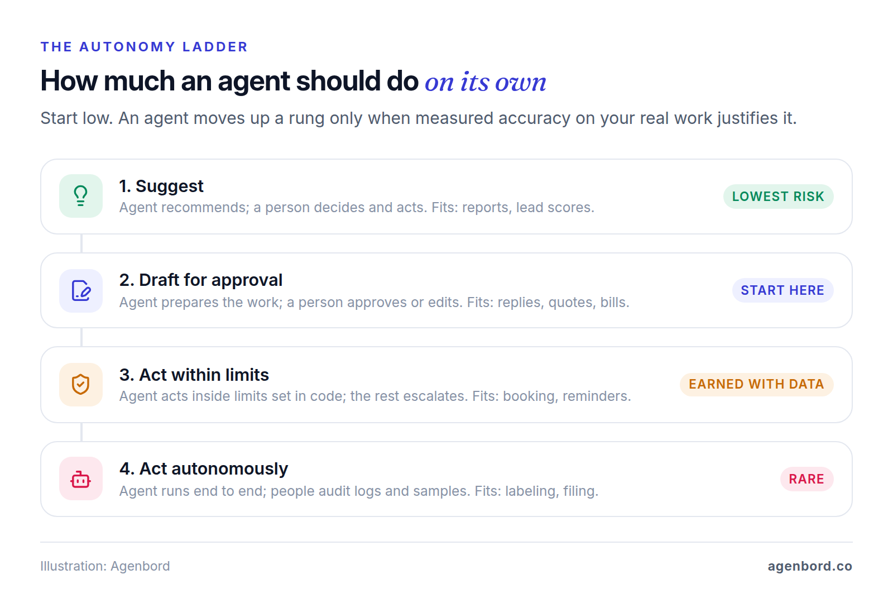Click the title "How much an agent should do"

[x=229, y=81]
